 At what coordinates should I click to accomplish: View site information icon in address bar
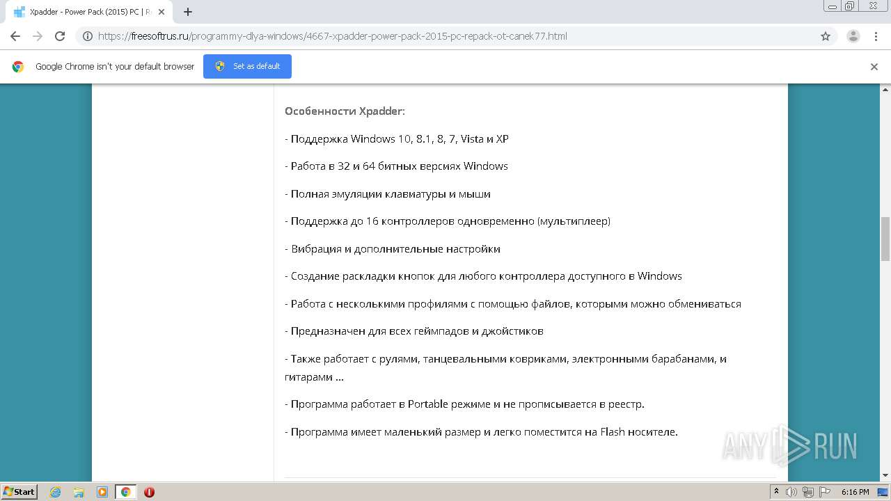coord(88,36)
